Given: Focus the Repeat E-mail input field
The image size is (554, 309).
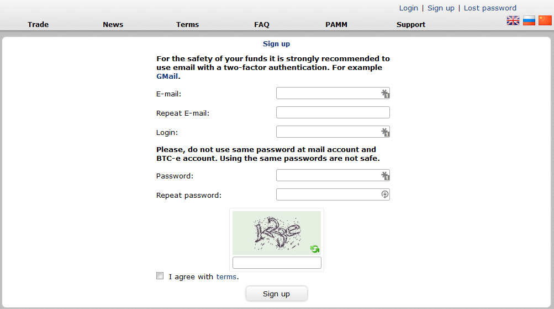Looking at the screenshot, I should 333,113.
